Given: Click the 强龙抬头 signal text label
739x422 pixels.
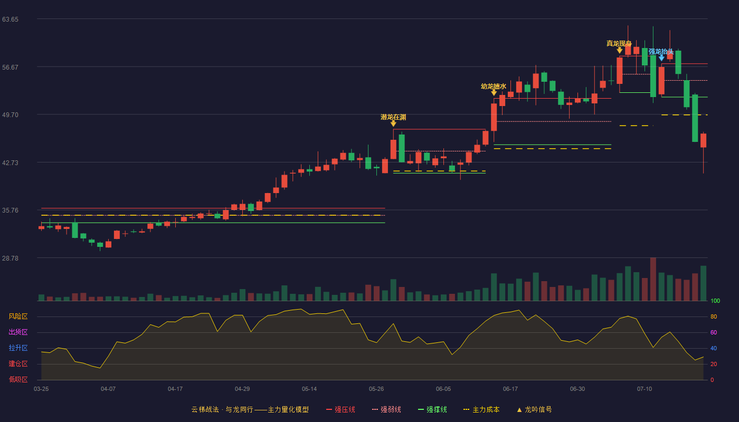Looking at the screenshot, I should [x=661, y=52].
